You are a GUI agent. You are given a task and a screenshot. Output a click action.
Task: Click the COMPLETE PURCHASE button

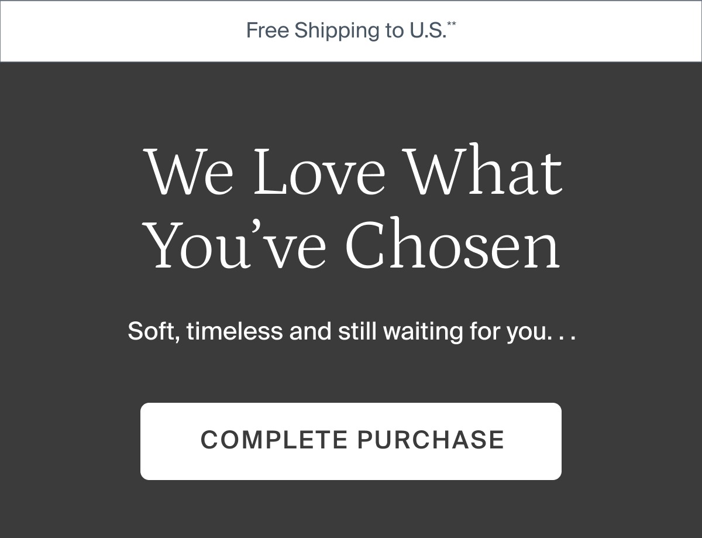(351, 441)
